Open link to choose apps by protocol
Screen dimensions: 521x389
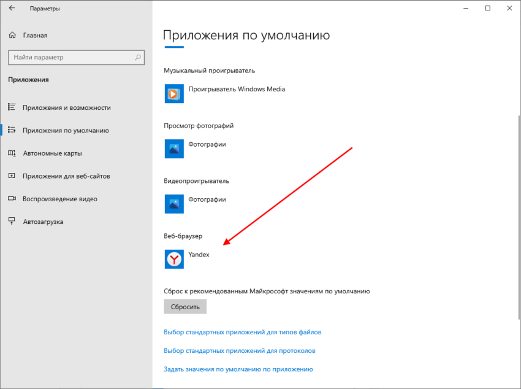click(239, 351)
